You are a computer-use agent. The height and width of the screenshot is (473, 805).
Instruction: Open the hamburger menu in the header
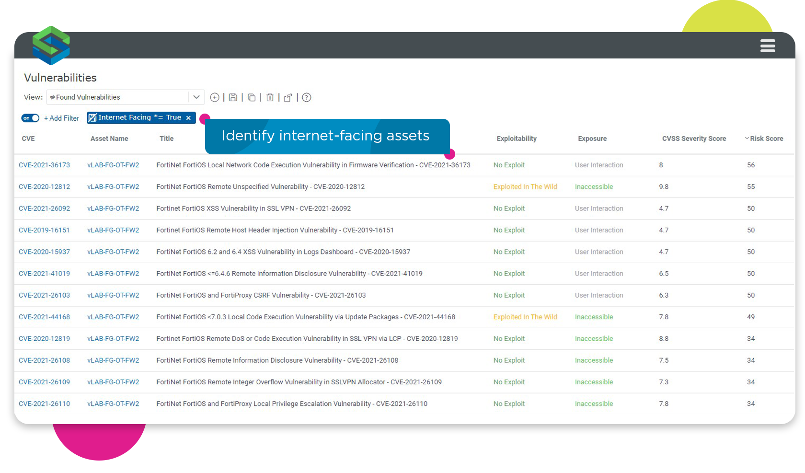768,46
